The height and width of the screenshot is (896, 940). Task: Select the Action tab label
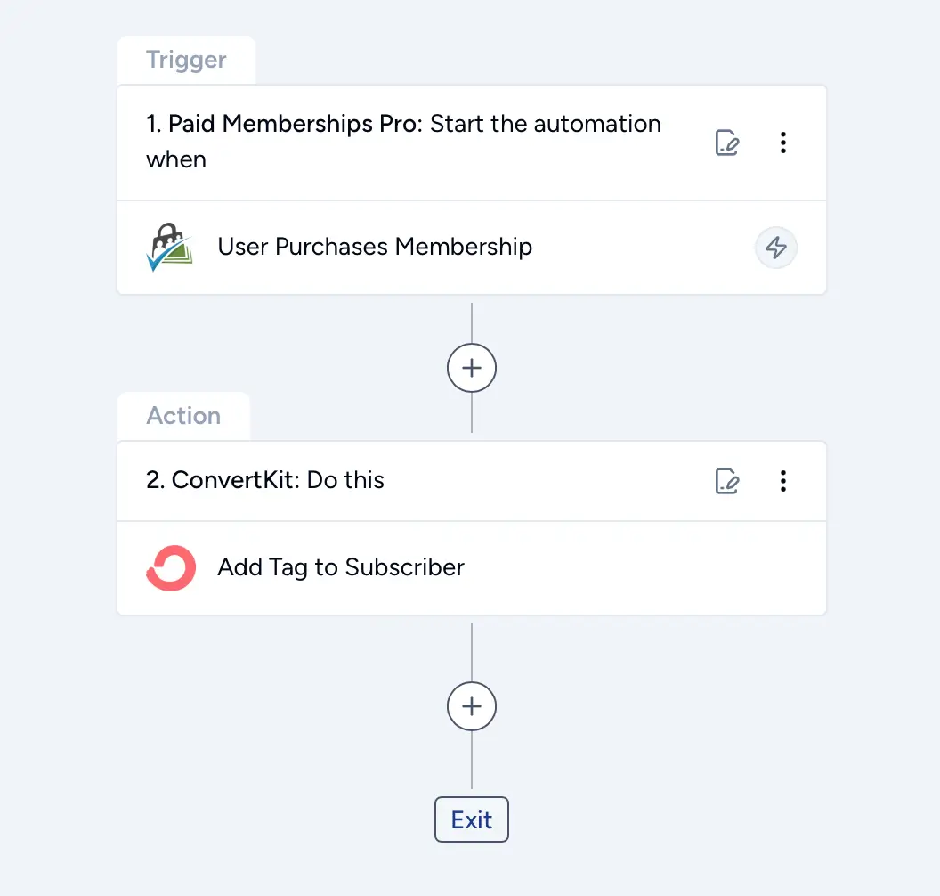183,416
